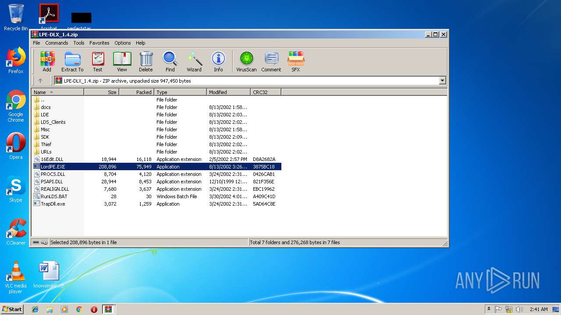The image size is (561, 315).
Task: Select the URLs folder
Action: coord(157,152)
